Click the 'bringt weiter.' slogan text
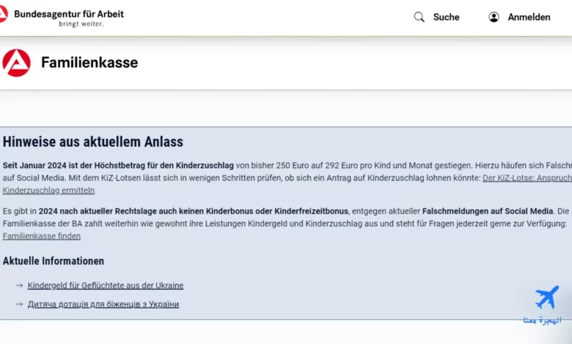This screenshot has width=572, height=344. click(81, 24)
